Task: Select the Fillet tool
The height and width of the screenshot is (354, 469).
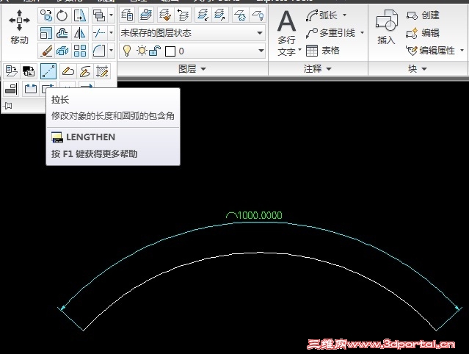Action: [x=99, y=51]
